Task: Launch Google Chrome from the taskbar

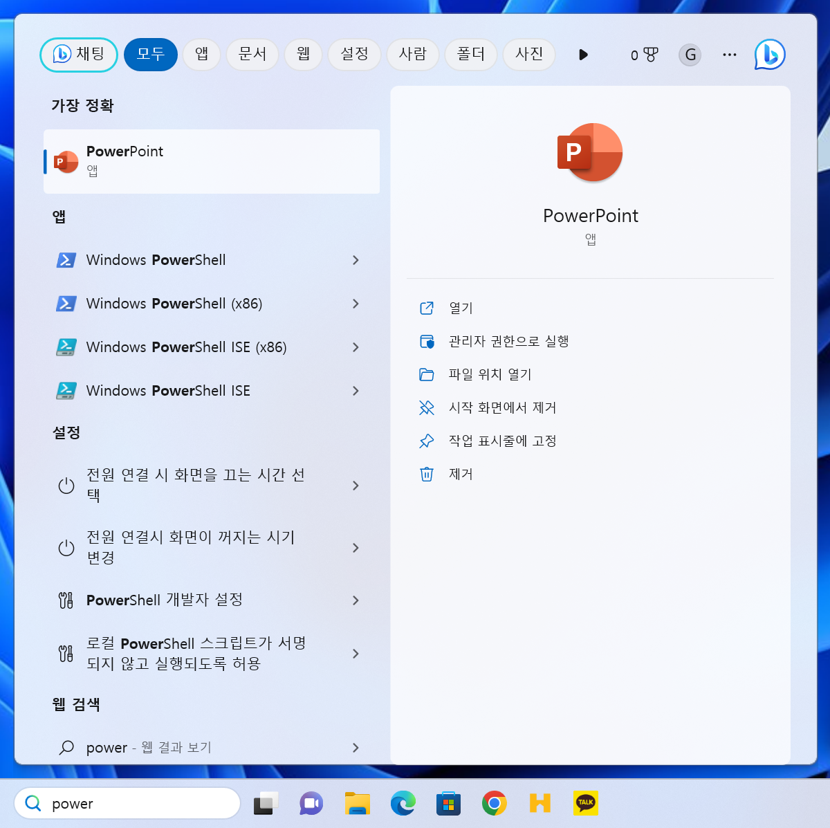Action: pyautogui.click(x=495, y=803)
